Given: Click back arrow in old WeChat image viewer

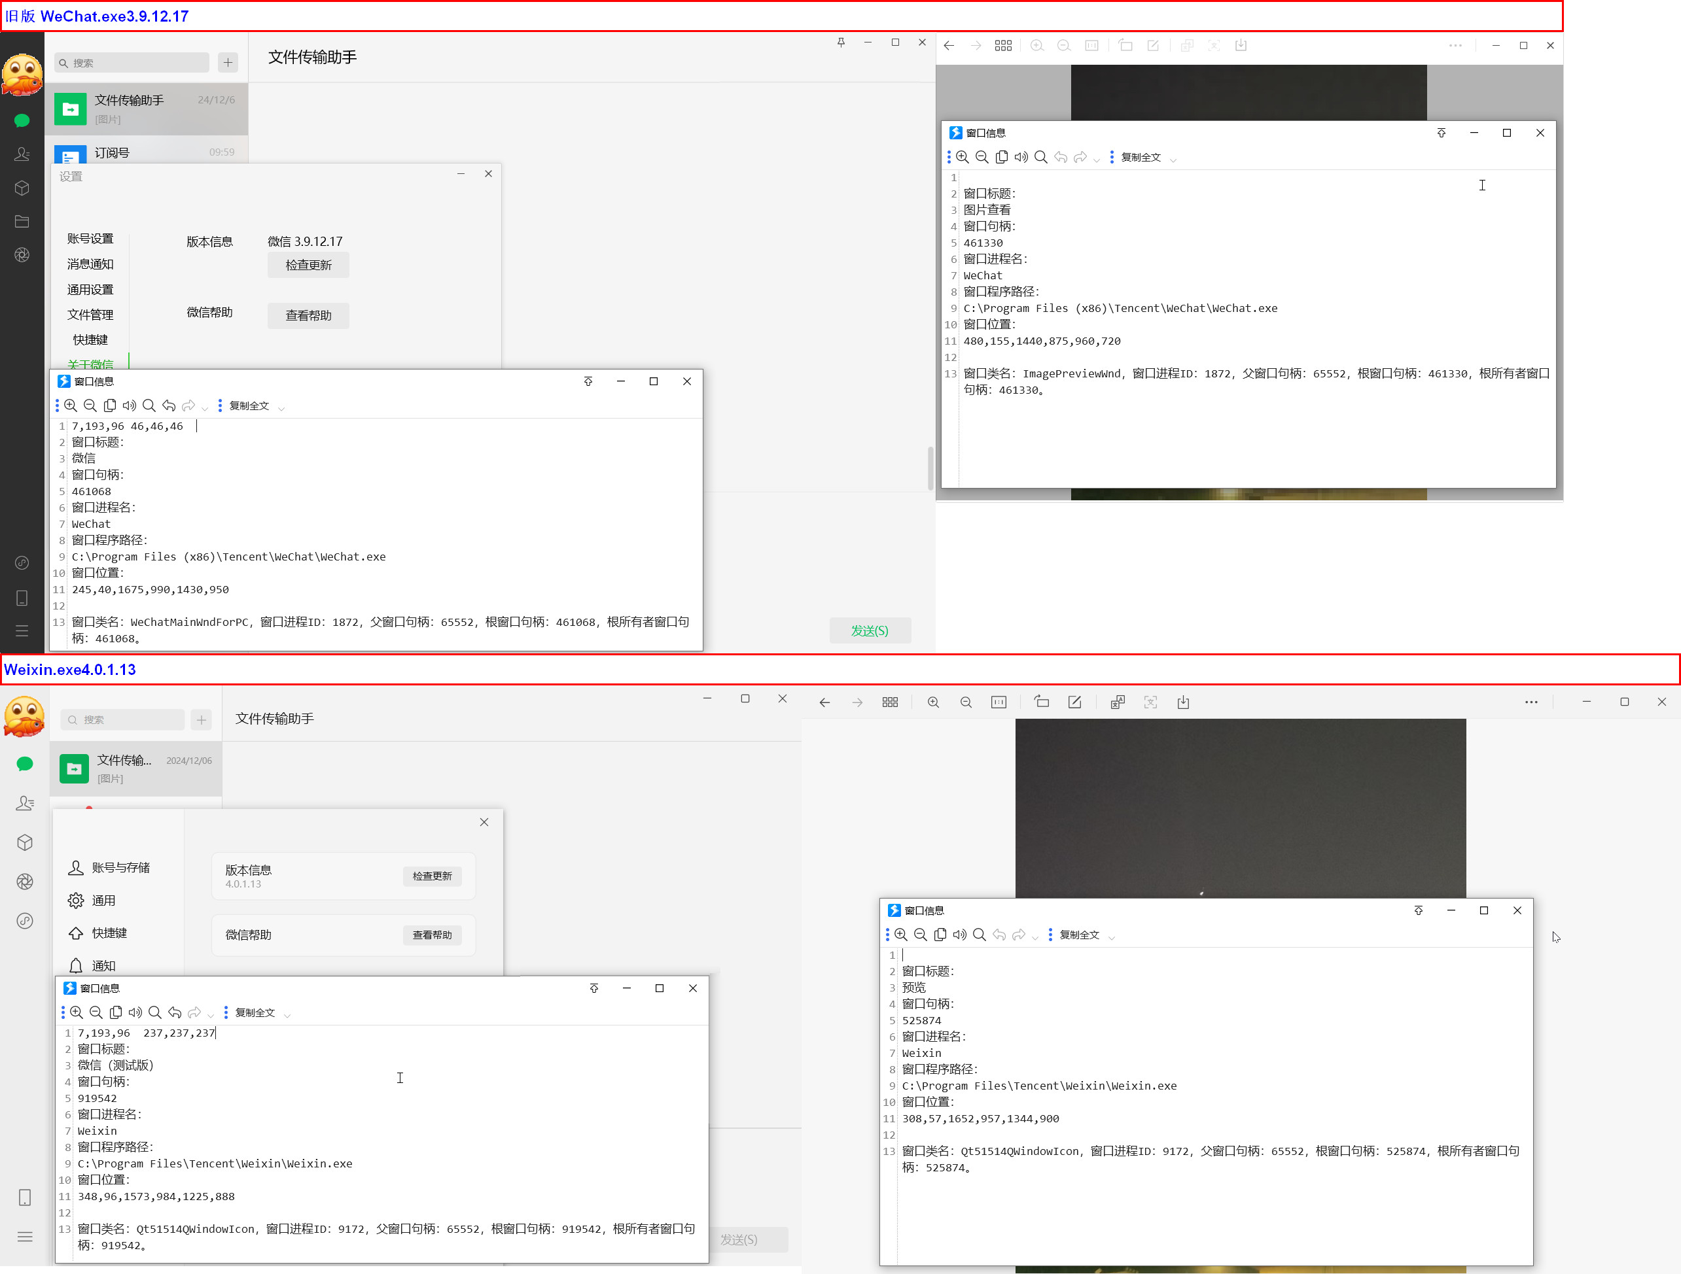Looking at the screenshot, I should coord(949,46).
